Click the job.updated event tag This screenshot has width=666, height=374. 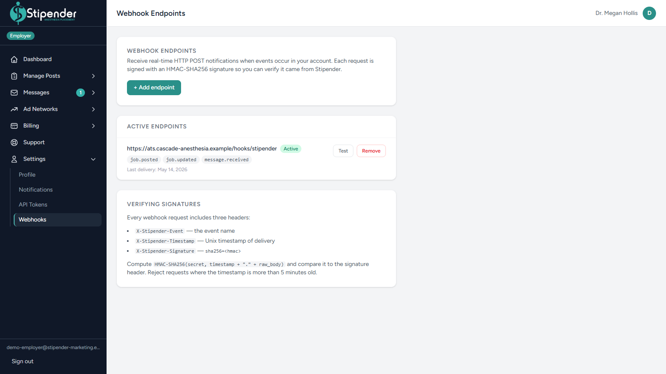point(181,160)
